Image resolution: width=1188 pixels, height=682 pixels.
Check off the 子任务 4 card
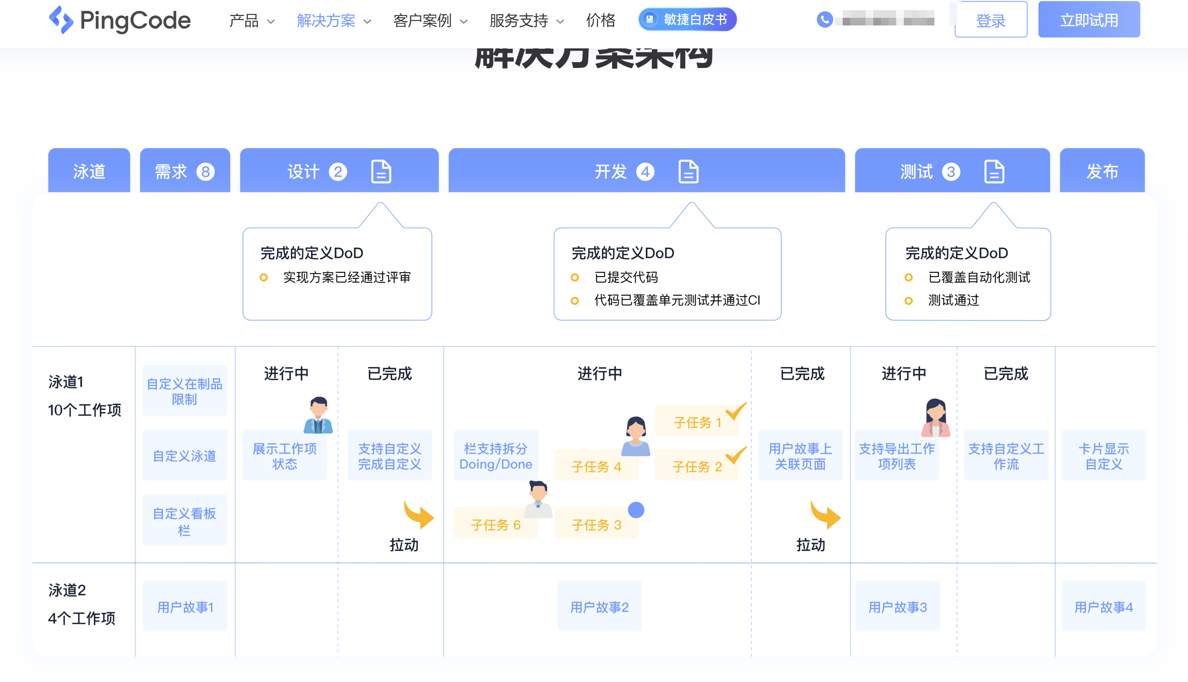[597, 466]
